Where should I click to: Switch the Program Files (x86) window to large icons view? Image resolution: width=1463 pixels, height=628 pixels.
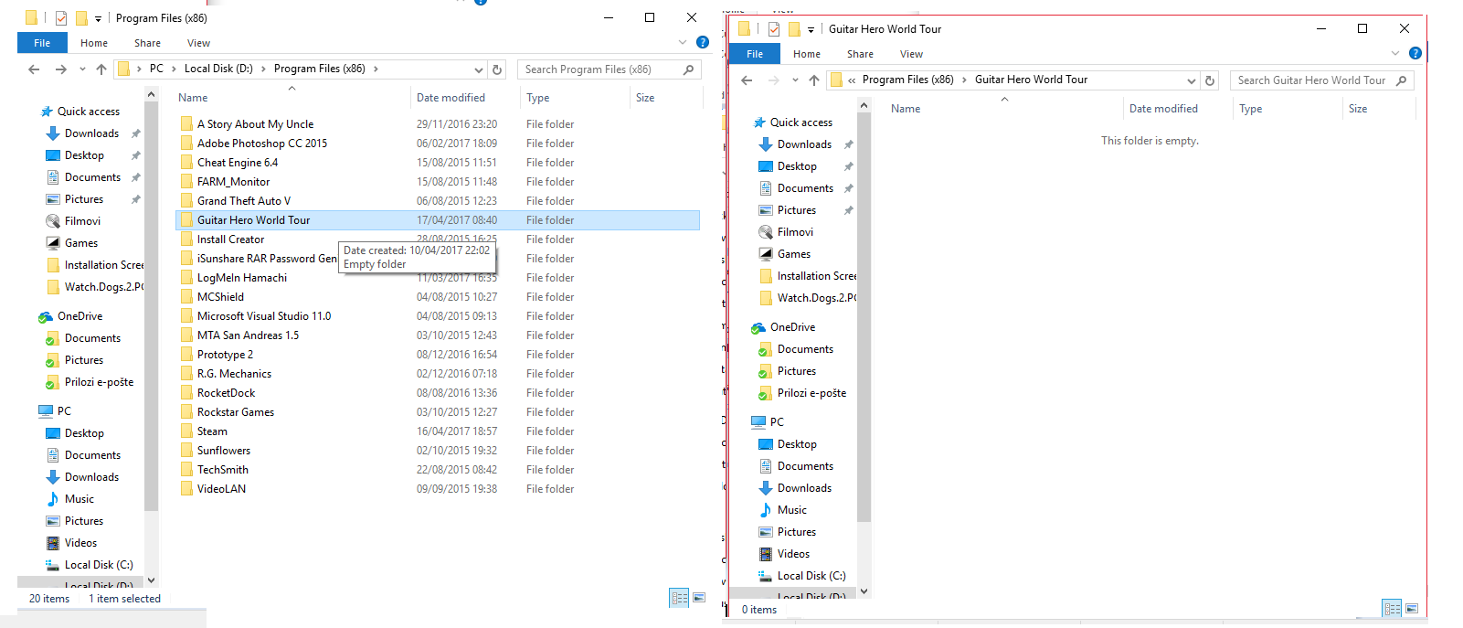point(699,598)
